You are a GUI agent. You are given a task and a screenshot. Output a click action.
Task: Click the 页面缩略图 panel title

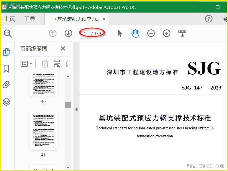34,49
